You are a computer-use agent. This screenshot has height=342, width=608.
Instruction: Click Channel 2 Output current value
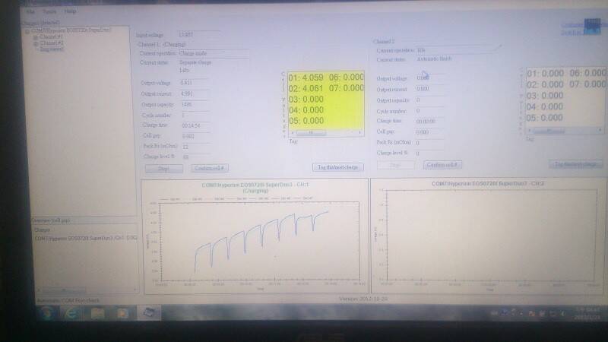tap(429, 89)
